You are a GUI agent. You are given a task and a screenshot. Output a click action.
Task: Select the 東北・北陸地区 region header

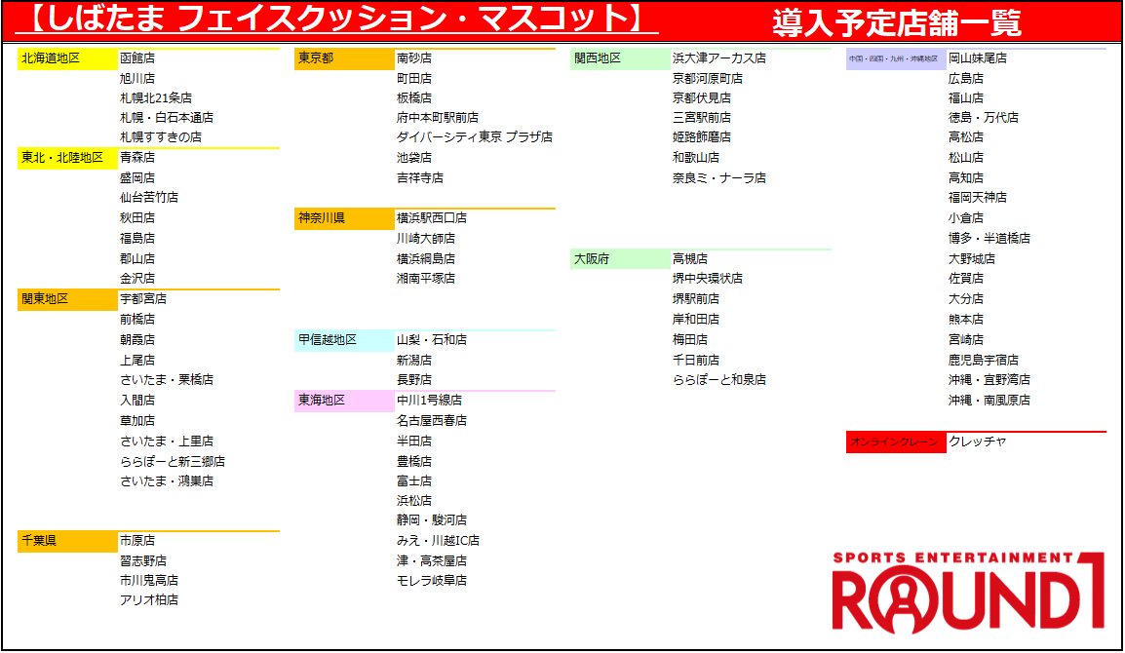coord(67,159)
